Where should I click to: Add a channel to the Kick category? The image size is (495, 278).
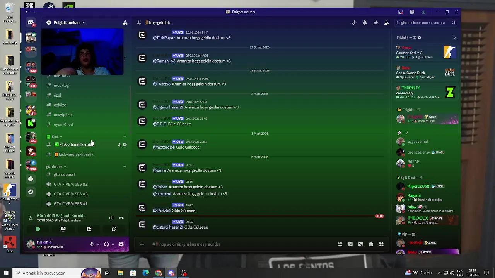point(125,137)
